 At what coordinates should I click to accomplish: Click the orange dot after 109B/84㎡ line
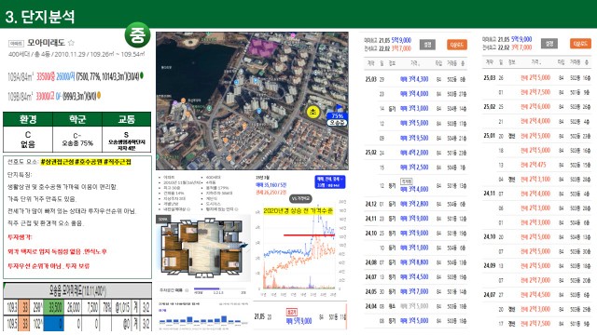pos(99,95)
